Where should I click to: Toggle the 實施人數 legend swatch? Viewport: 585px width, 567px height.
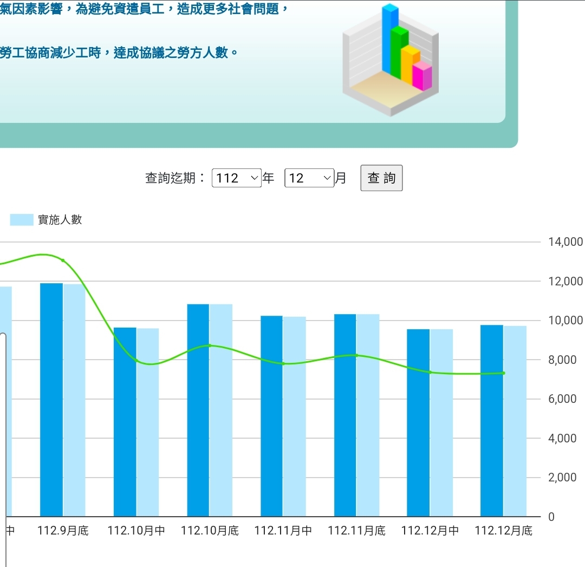(x=22, y=220)
